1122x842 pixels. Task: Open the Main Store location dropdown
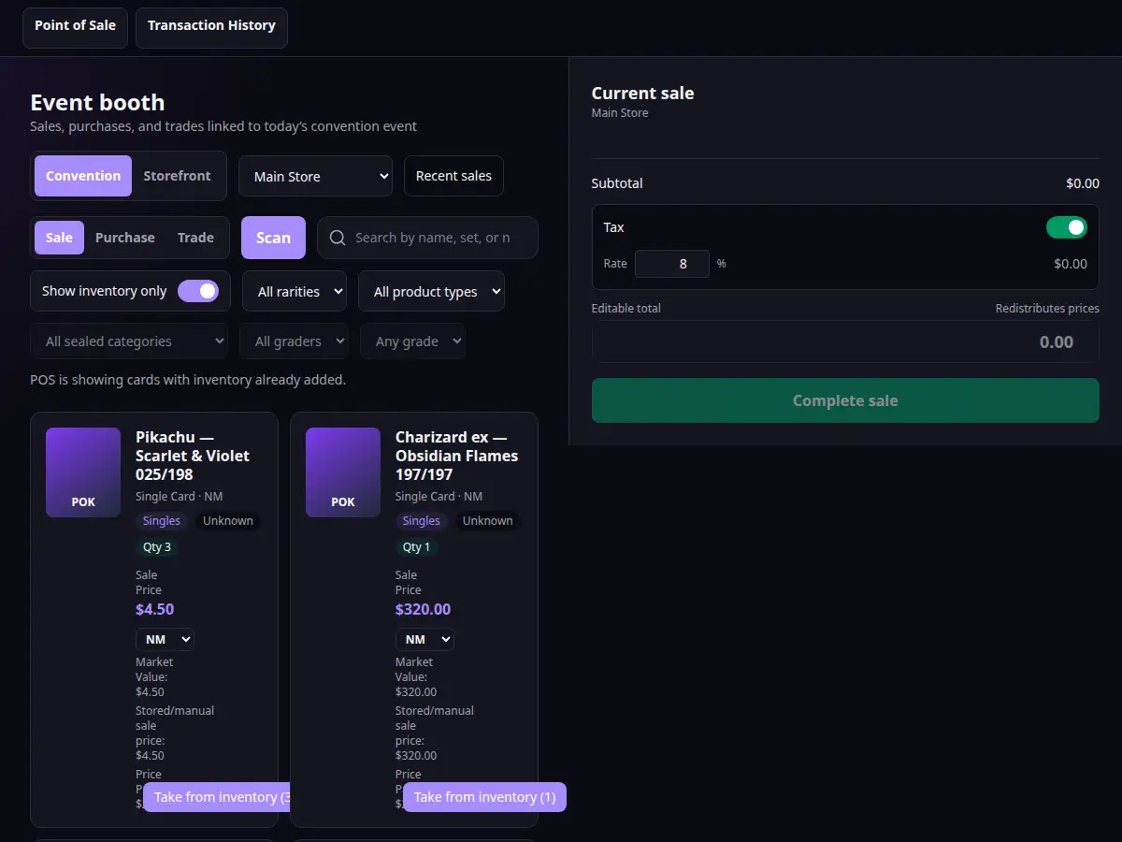click(315, 176)
